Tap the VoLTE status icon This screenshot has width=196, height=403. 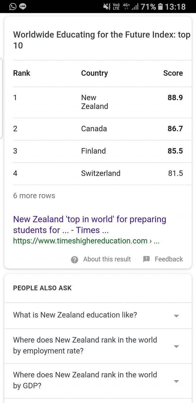click(116, 6)
